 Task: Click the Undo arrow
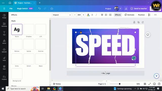39,9
